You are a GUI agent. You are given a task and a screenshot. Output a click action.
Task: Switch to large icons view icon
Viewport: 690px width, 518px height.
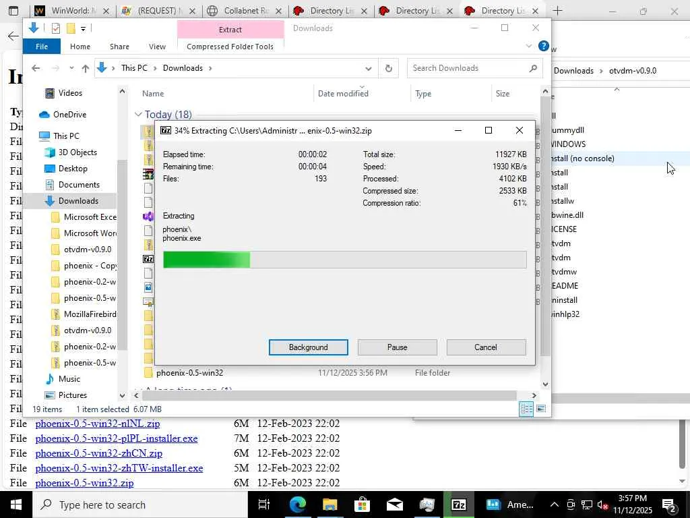tap(541, 409)
